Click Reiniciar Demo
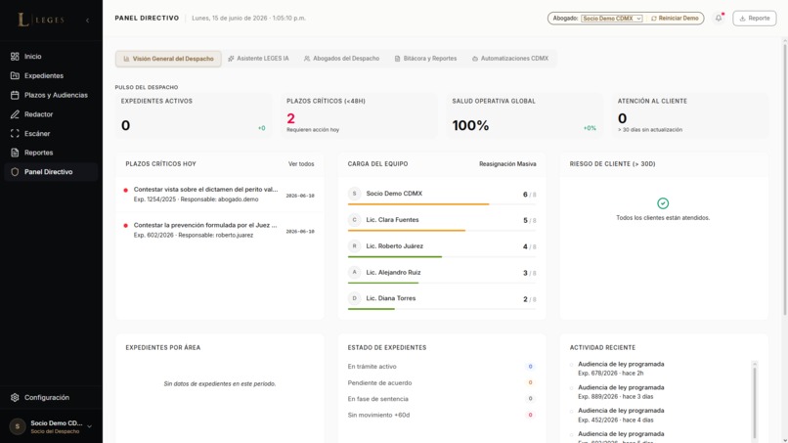Viewport: 788px width, 443px height. point(675,19)
